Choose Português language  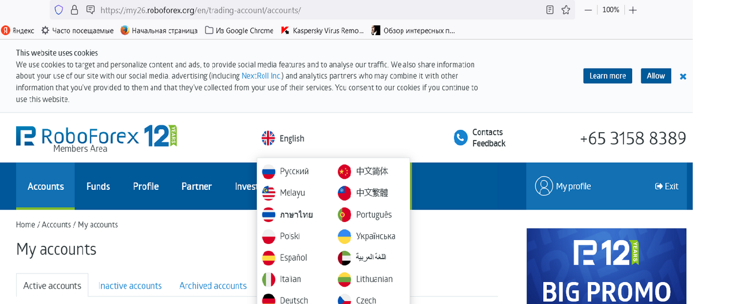coord(374,215)
